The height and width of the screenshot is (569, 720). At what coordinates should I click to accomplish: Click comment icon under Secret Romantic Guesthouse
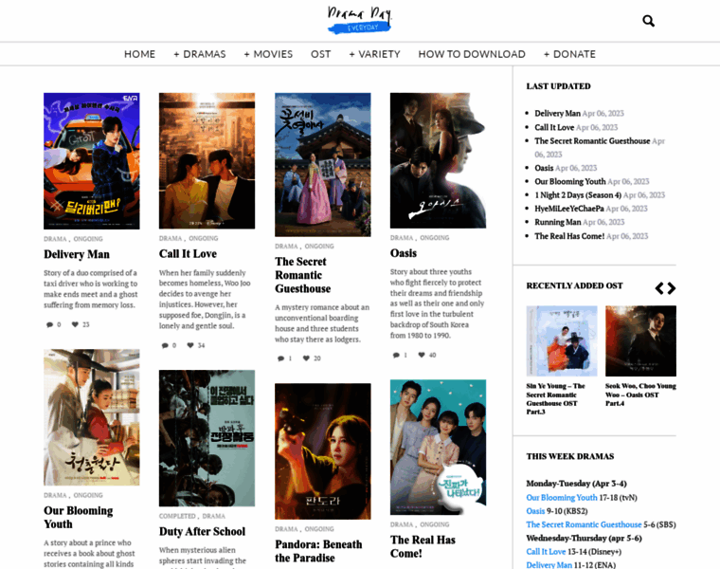click(281, 358)
